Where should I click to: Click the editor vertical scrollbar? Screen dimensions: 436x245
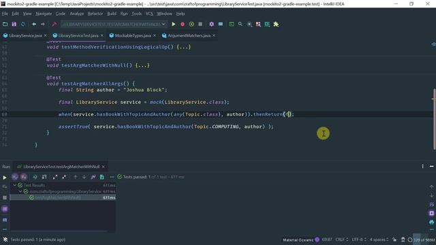434,120
